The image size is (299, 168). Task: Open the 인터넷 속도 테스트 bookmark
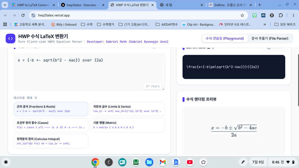(x=235, y=24)
